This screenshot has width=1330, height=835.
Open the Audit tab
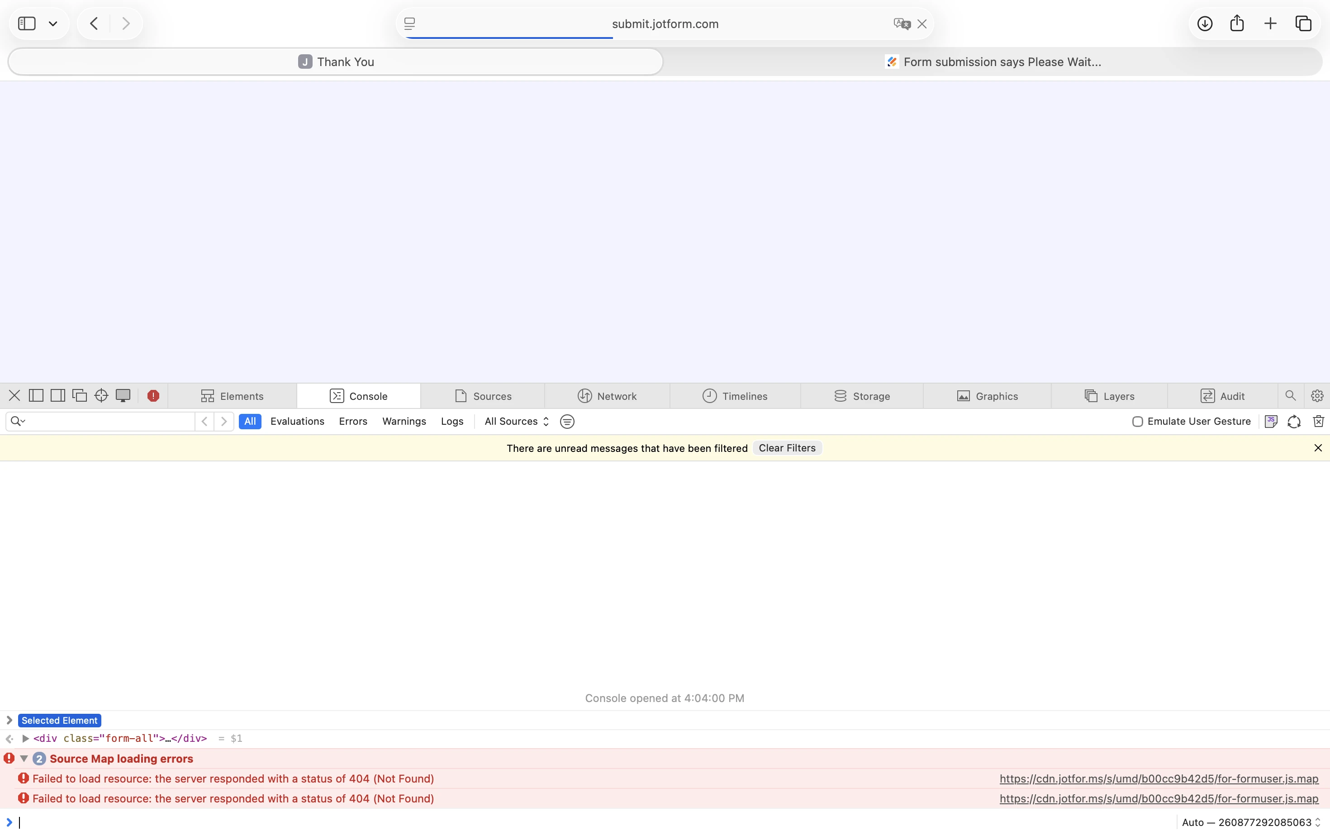pyautogui.click(x=1222, y=396)
